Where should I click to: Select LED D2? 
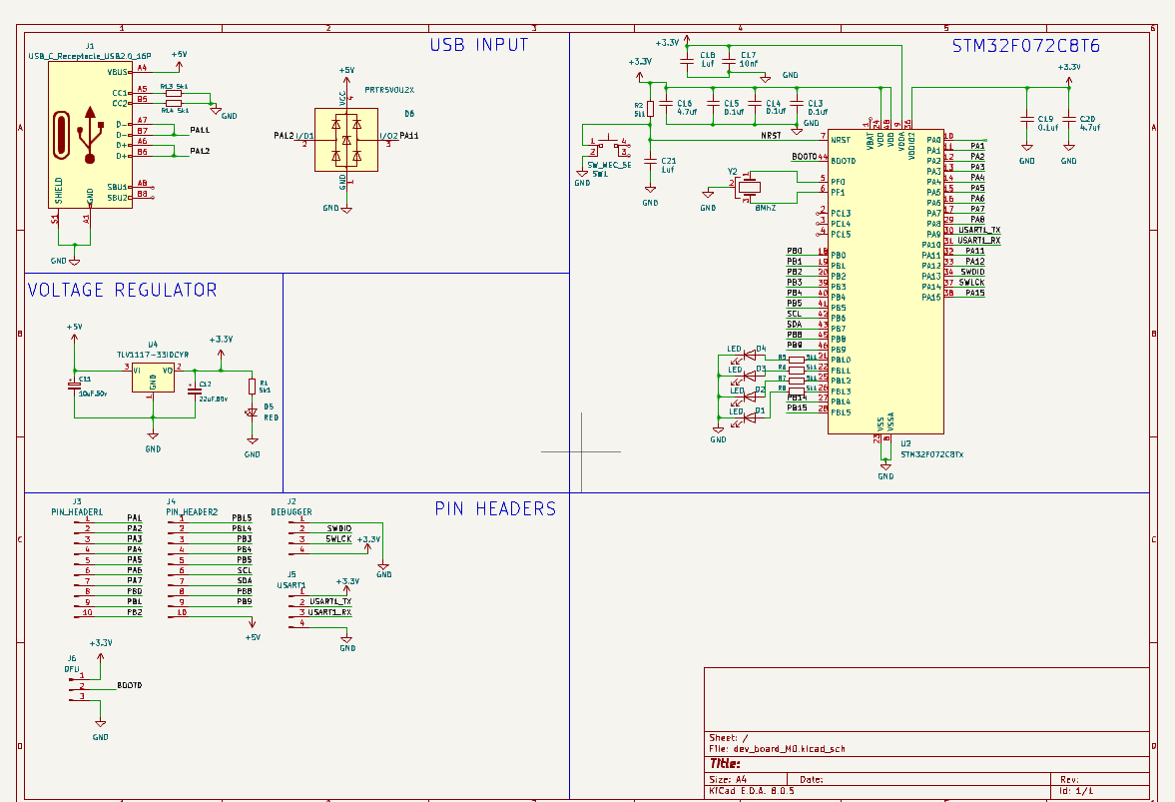(x=749, y=396)
